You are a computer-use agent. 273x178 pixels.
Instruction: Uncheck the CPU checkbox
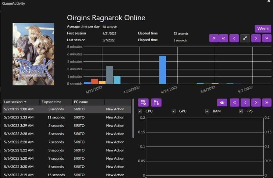(140, 111)
